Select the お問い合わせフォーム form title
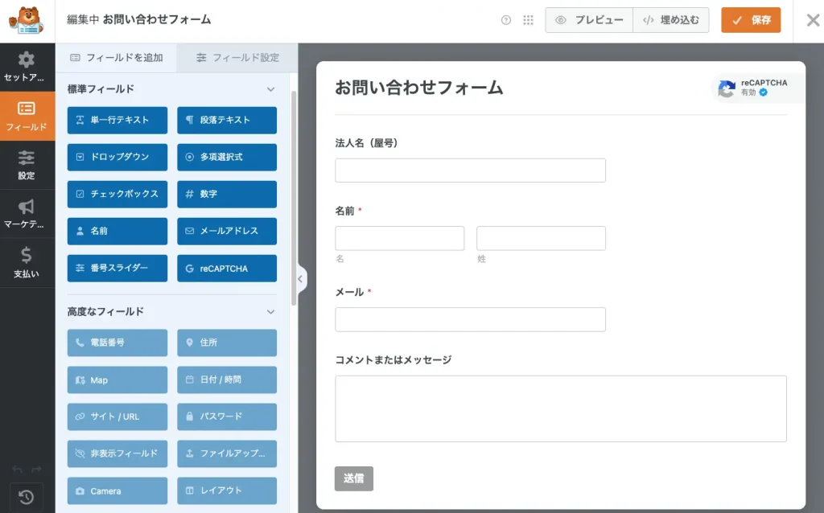The width and height of the screenshot is (824, 513). 418,88
